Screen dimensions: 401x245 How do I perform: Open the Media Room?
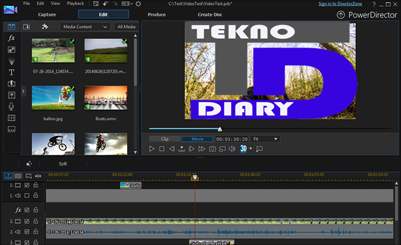(x=11, y=26)
